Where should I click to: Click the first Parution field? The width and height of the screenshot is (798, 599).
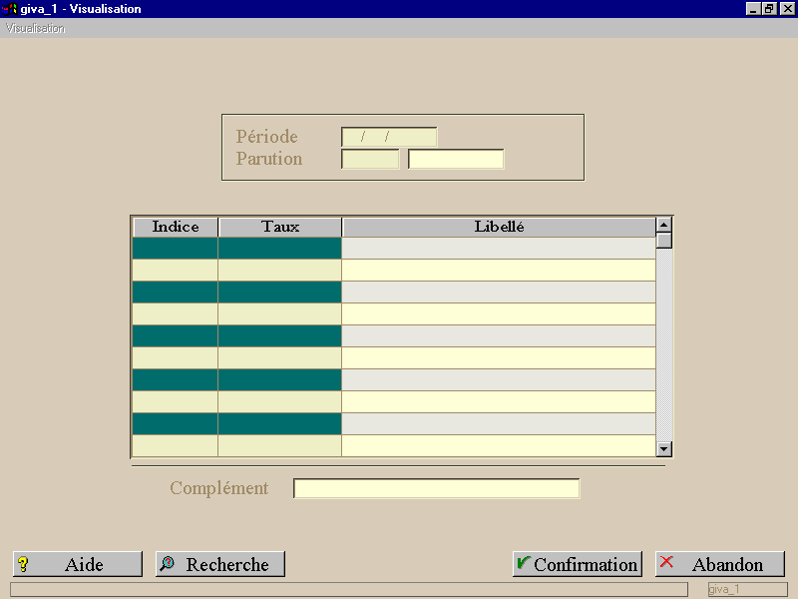(370, 159)
